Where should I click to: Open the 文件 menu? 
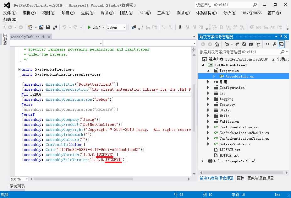10,13
